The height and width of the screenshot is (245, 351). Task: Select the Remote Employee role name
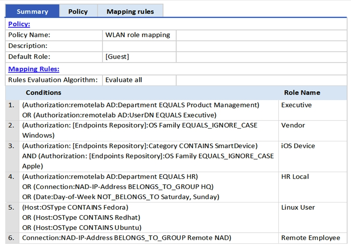click(x=311, y=238)
